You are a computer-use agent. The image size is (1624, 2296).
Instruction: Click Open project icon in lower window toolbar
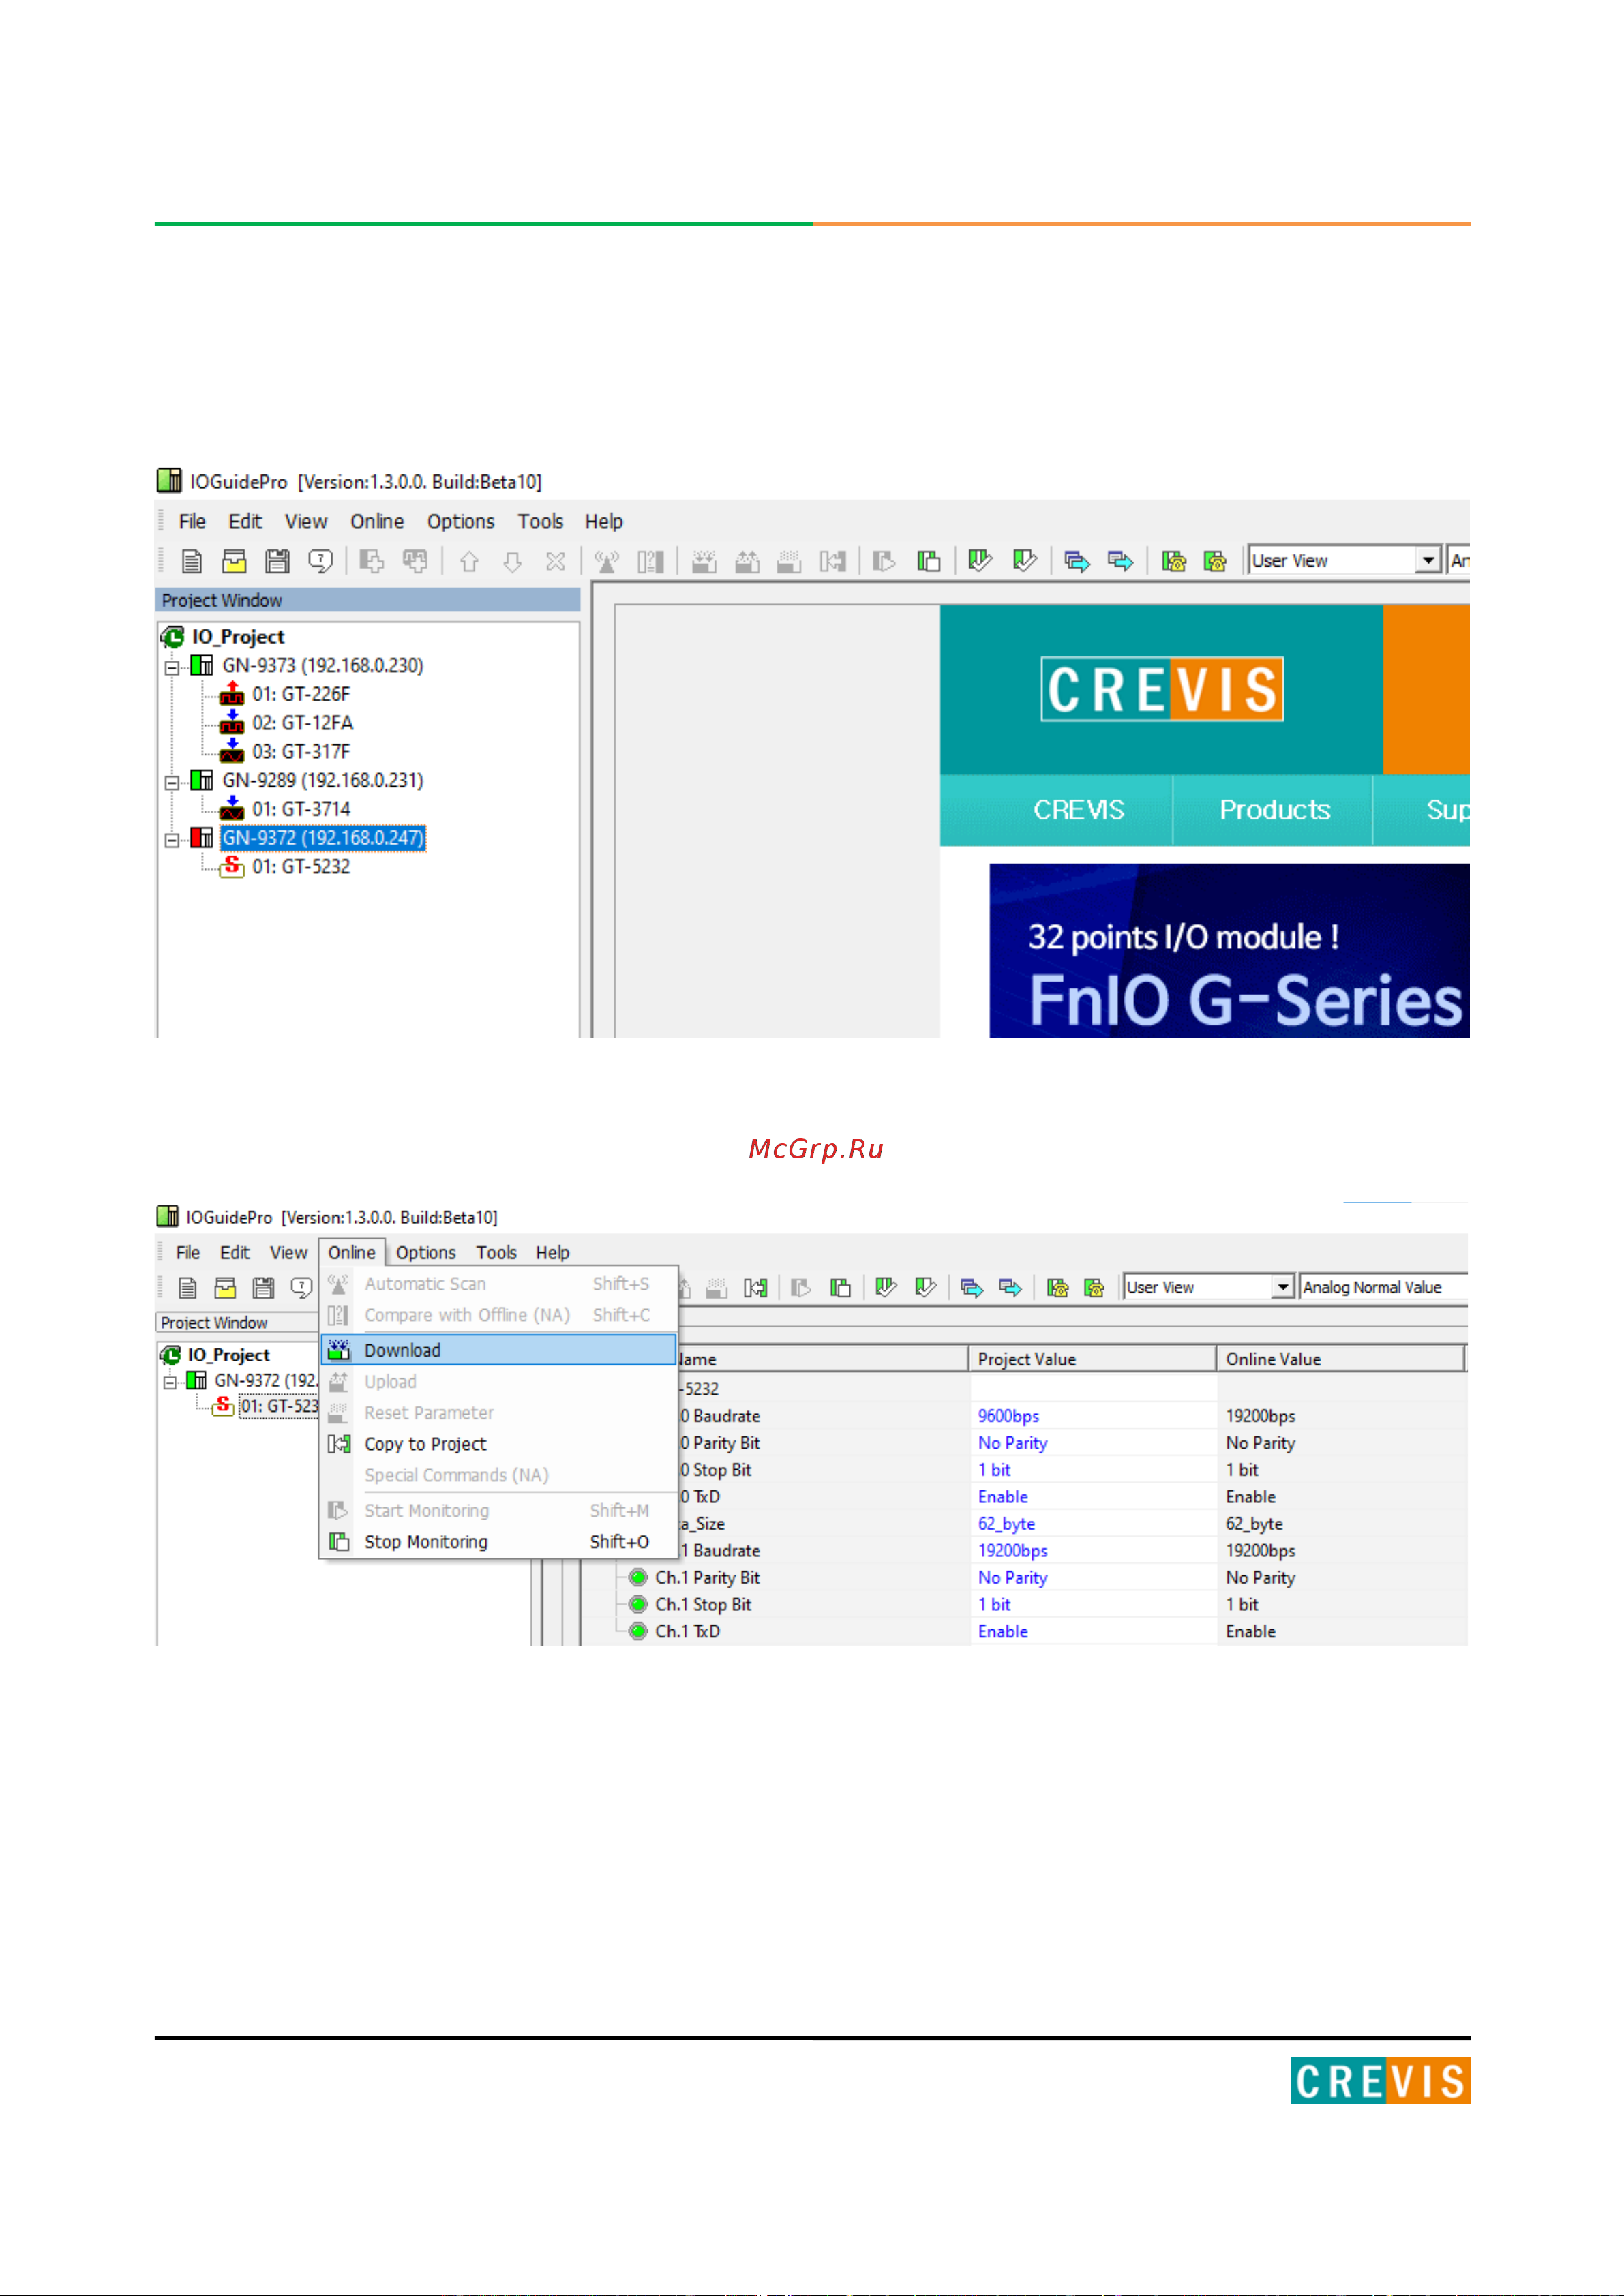(226, 1288)
